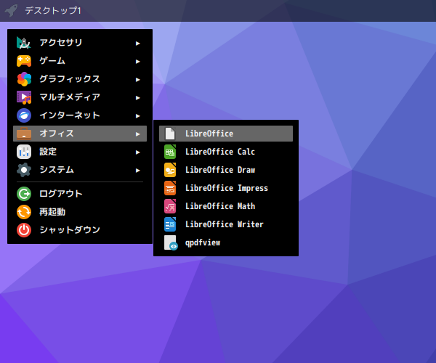Image resolution: width=436 pixels, height=363 pixels.
Task: Open the 設定 menu entry
Action: click(80, 152)
